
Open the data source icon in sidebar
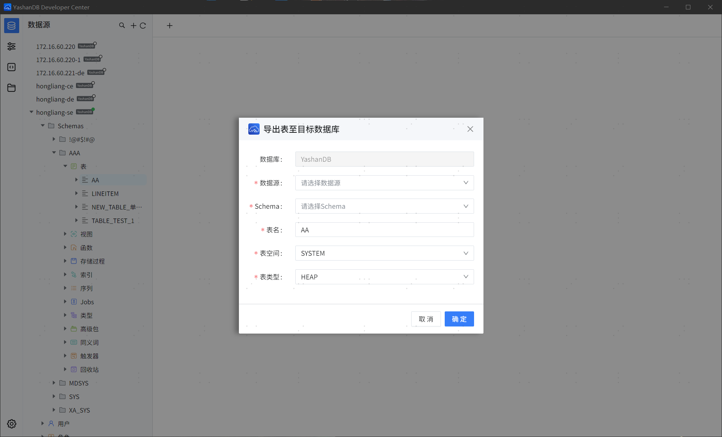pyautogui.click(x=11, y=26)
